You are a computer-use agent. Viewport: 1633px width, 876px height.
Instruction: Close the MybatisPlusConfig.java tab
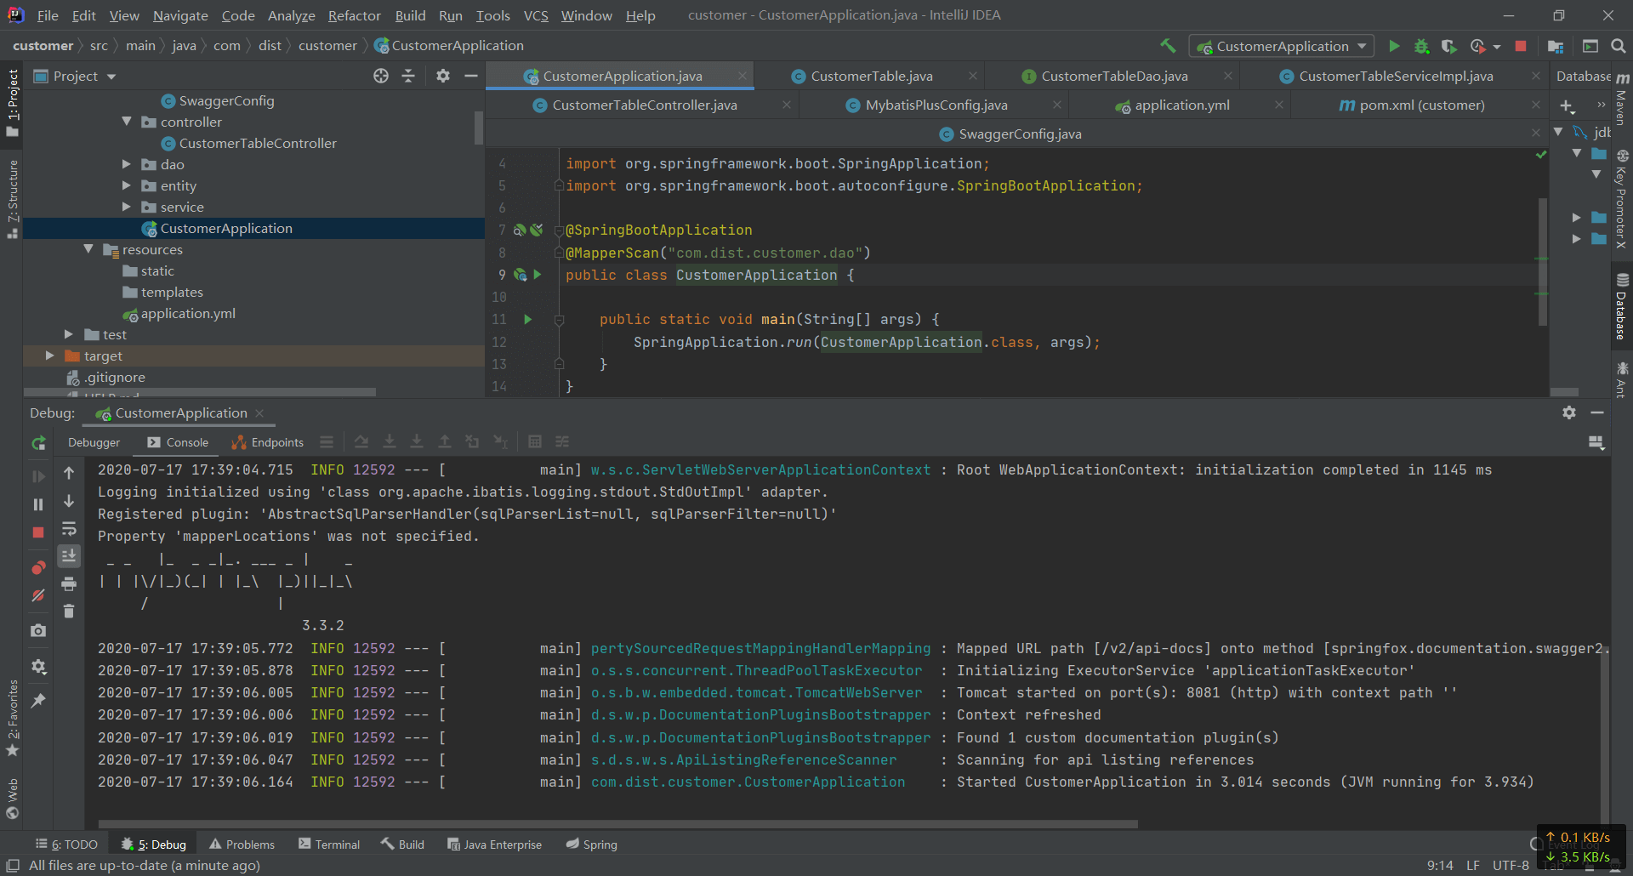(1056, 105)
